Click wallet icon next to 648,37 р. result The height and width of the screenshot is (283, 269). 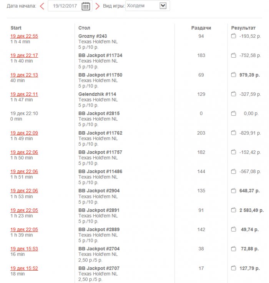coord(233,191)
